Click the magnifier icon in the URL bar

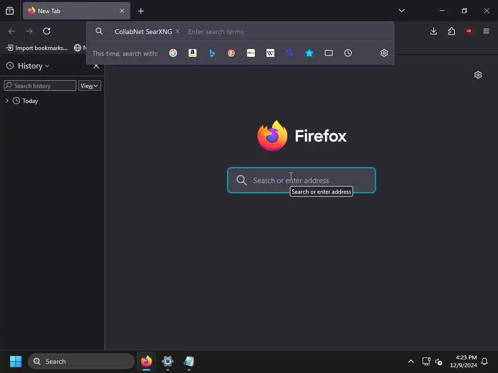point(99,31)
